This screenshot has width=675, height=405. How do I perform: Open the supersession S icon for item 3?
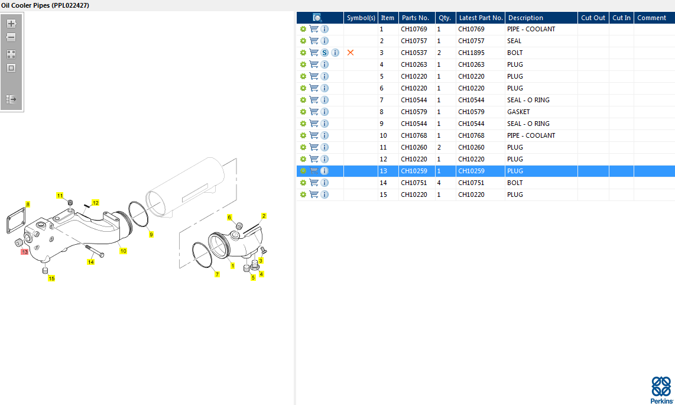324,53
